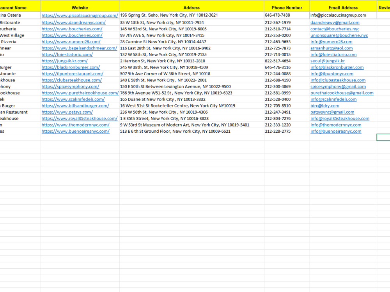Click email info@blackironburger.com
Screen dimensions: 390x292
click(337, 67)
